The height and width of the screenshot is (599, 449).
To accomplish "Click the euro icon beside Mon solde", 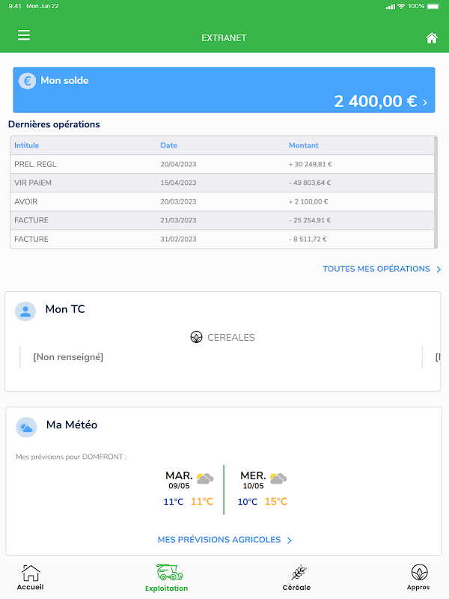I will coord(27,81).
